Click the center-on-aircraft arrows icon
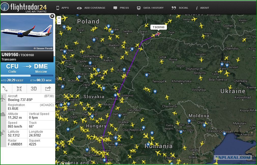 [19, 89]
